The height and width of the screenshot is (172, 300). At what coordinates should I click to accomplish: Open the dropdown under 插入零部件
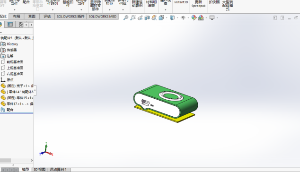[x=14, y=10]
